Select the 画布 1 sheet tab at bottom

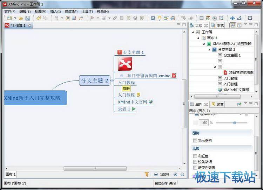(x=11, y=174)
